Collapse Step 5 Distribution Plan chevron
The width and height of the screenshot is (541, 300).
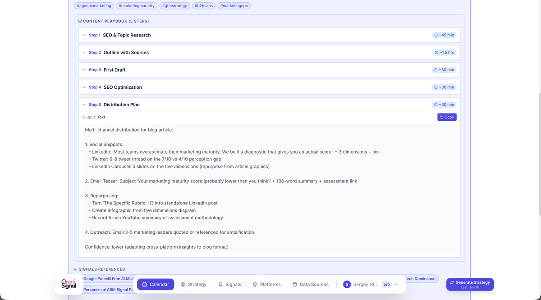[84, 105]
